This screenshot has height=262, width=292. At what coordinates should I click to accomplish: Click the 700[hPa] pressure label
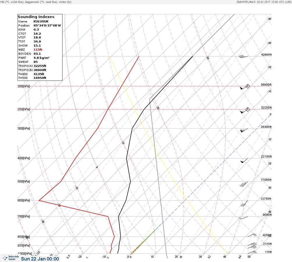pyautogui.click(x=24, y=216)
